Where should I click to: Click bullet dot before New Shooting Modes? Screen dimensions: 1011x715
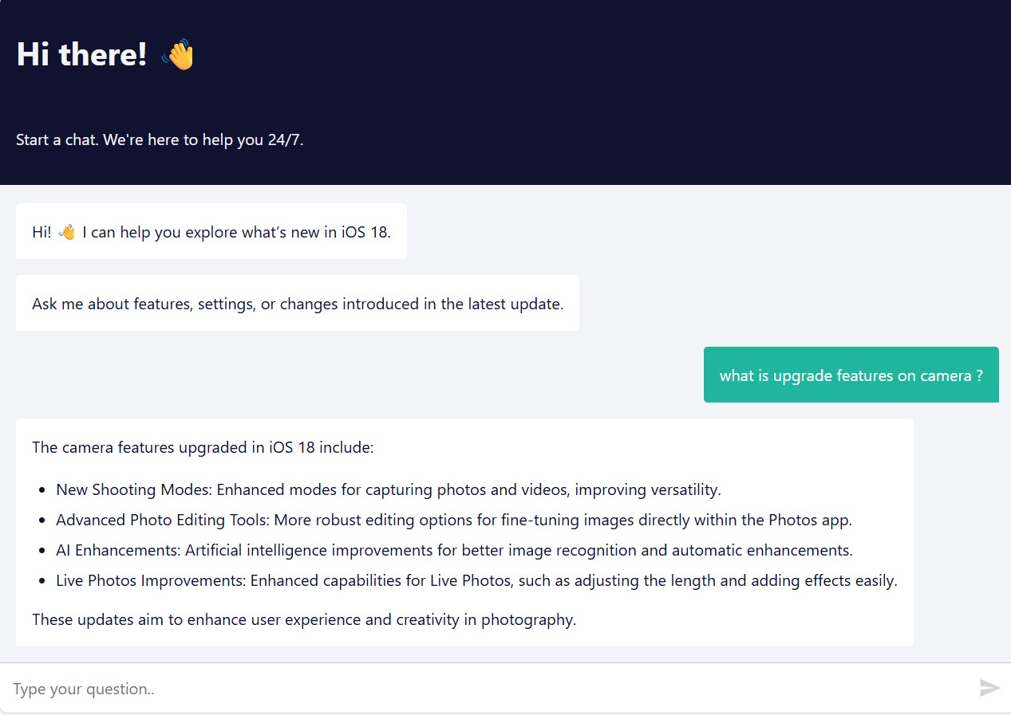(41, 490)
